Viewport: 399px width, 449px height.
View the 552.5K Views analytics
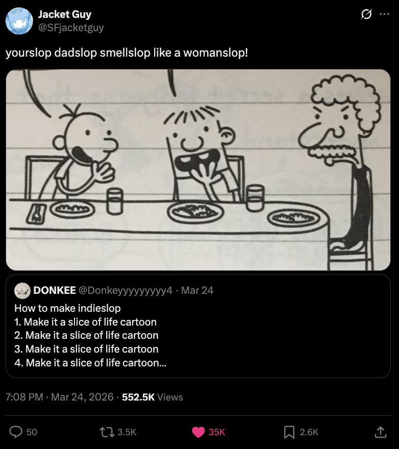[x=153, y=397]
